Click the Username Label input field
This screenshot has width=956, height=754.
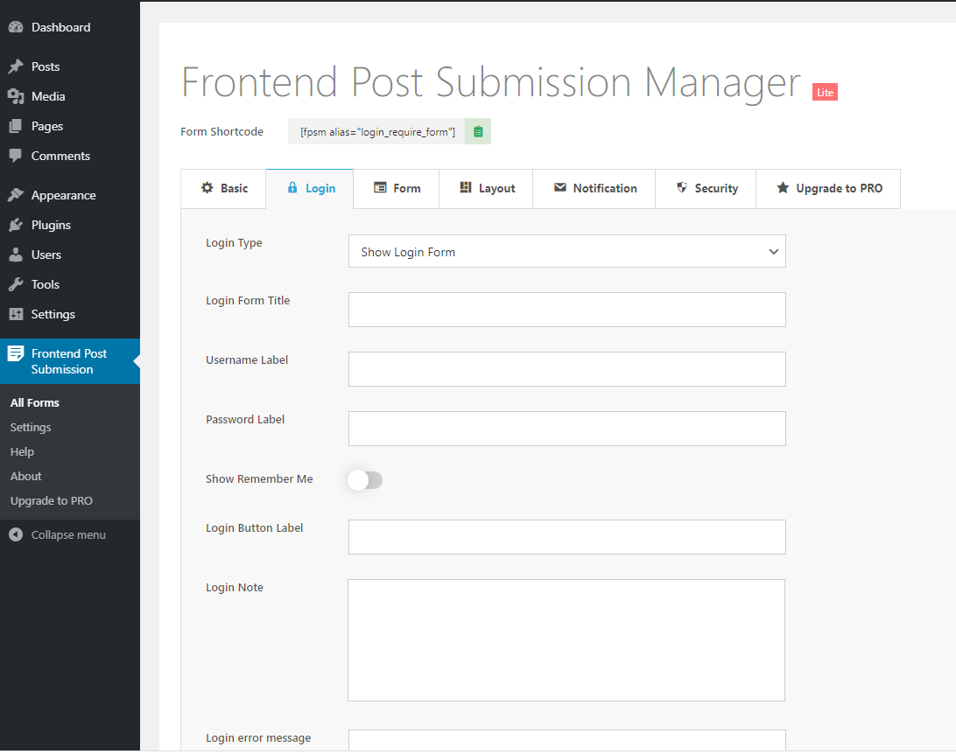coord(567,369)
